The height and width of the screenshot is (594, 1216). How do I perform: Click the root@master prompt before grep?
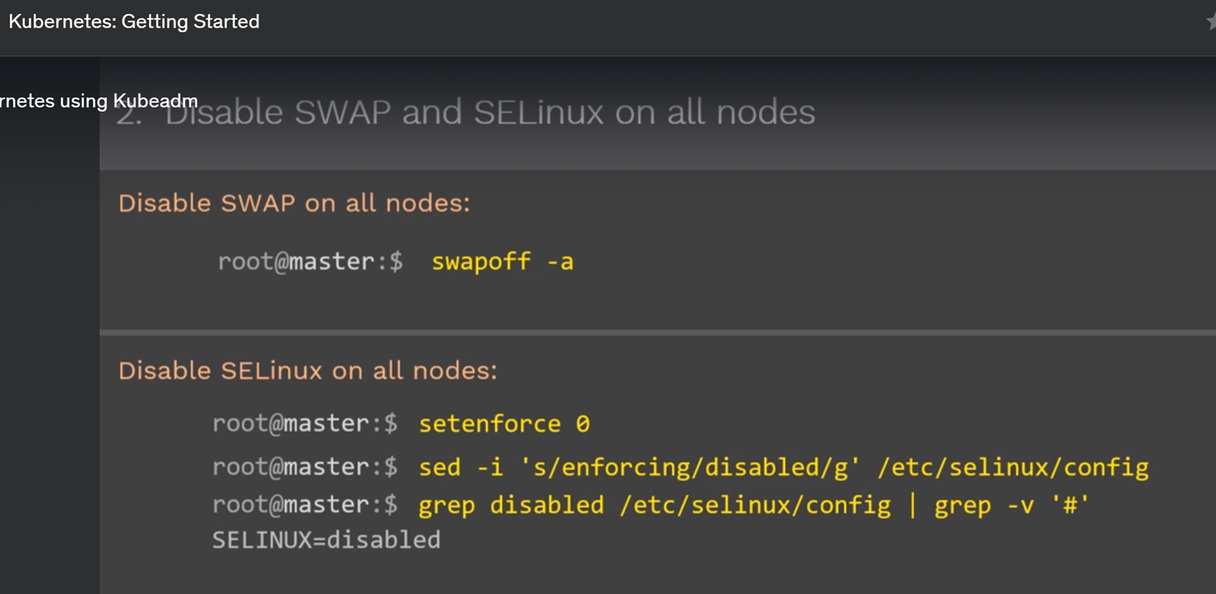coord(305,505)
